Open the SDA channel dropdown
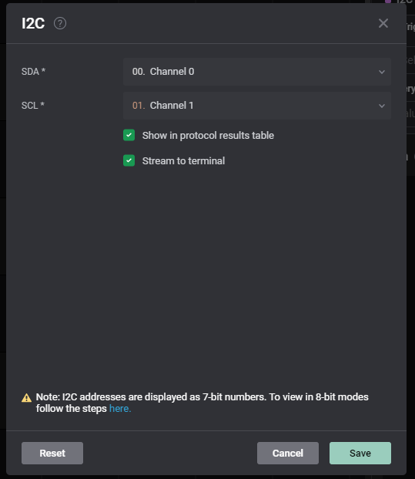Screen dimensions: 415x479 256,72
